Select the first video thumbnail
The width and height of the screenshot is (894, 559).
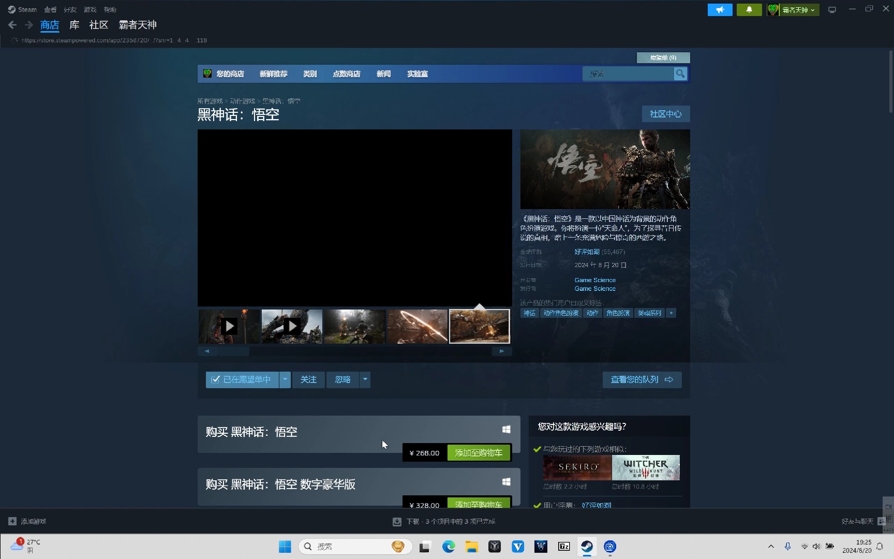point(229,326)
